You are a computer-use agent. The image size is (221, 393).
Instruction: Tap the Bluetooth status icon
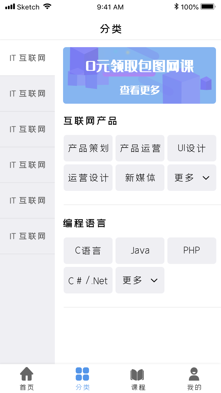pyautogui.click(x=176, y=6)
